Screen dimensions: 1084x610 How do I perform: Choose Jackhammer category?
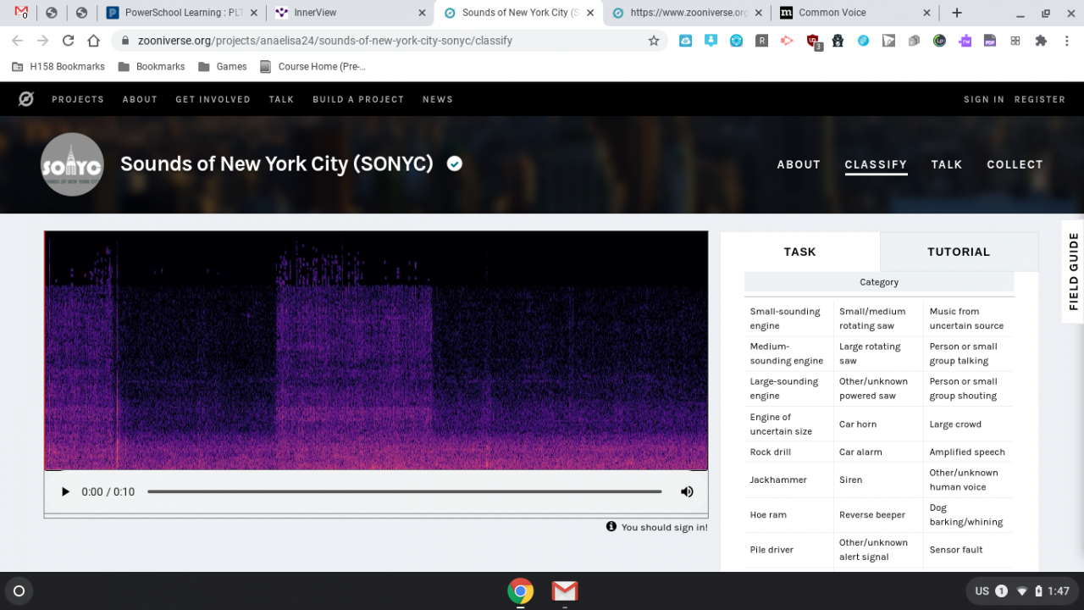[x=788, y=480]
